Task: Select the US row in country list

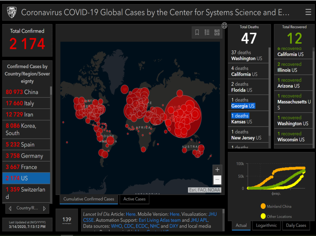Action: tap(26, 178)
